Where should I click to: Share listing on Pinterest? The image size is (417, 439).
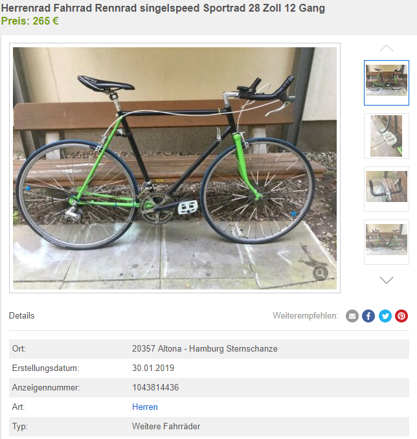401,316
